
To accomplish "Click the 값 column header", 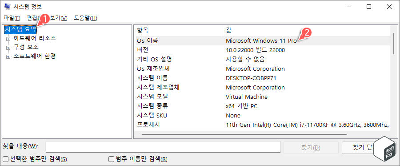I will point(306,30).
